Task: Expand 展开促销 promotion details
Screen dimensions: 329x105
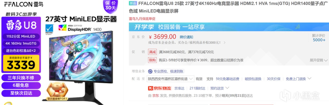Action: 319,60
